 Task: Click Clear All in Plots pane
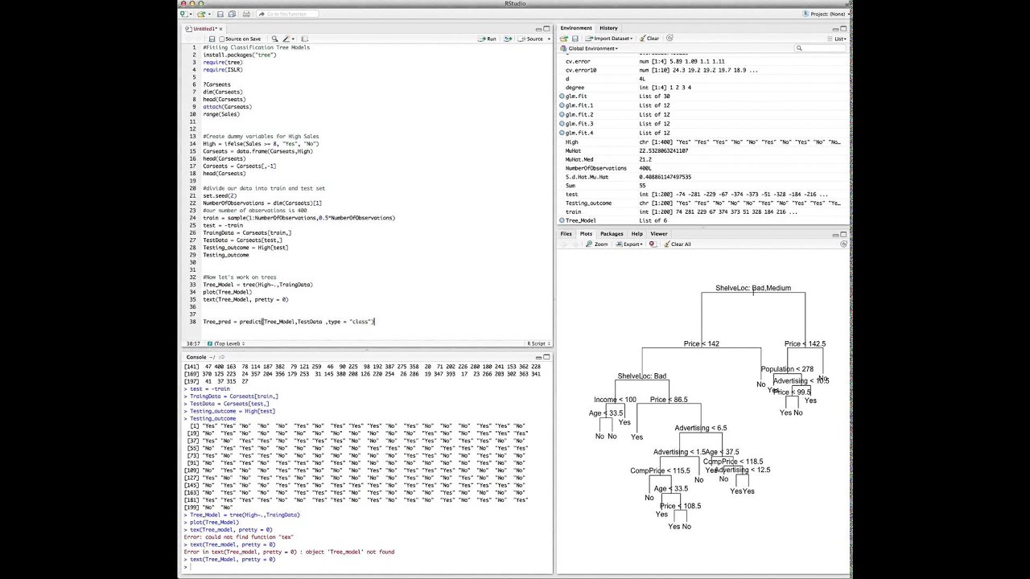pyautogui.click(x=676, y=244)
